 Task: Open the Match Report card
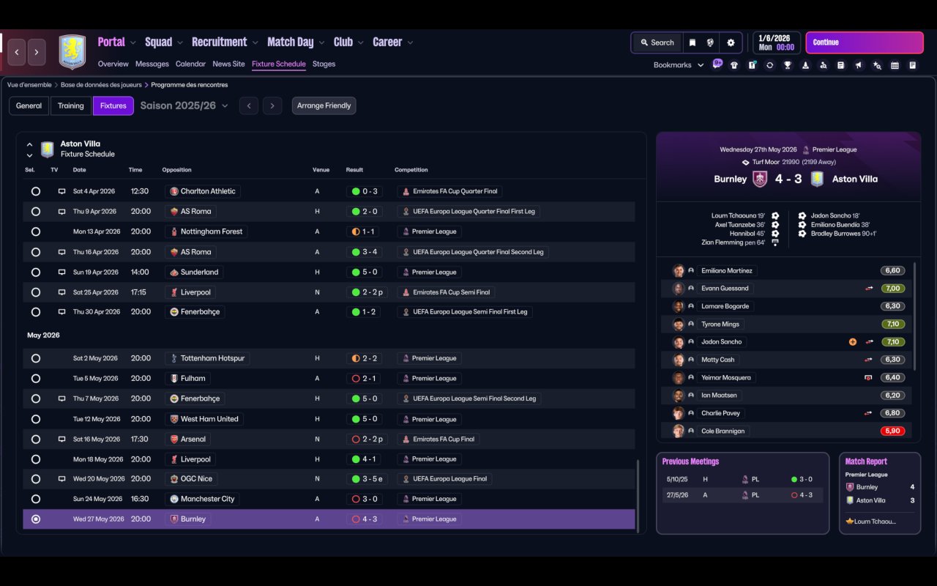pos(880,493)
